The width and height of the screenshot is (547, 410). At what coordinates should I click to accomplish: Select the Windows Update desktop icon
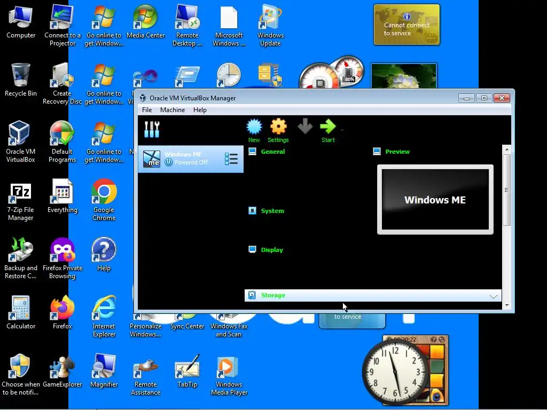point(270,25)
